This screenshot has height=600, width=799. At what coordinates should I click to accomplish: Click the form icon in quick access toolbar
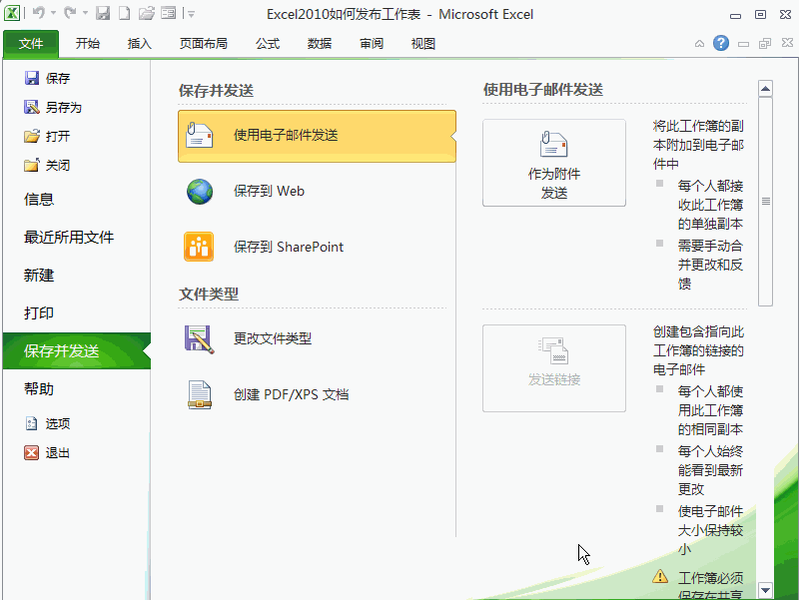(x=168, y=13)
